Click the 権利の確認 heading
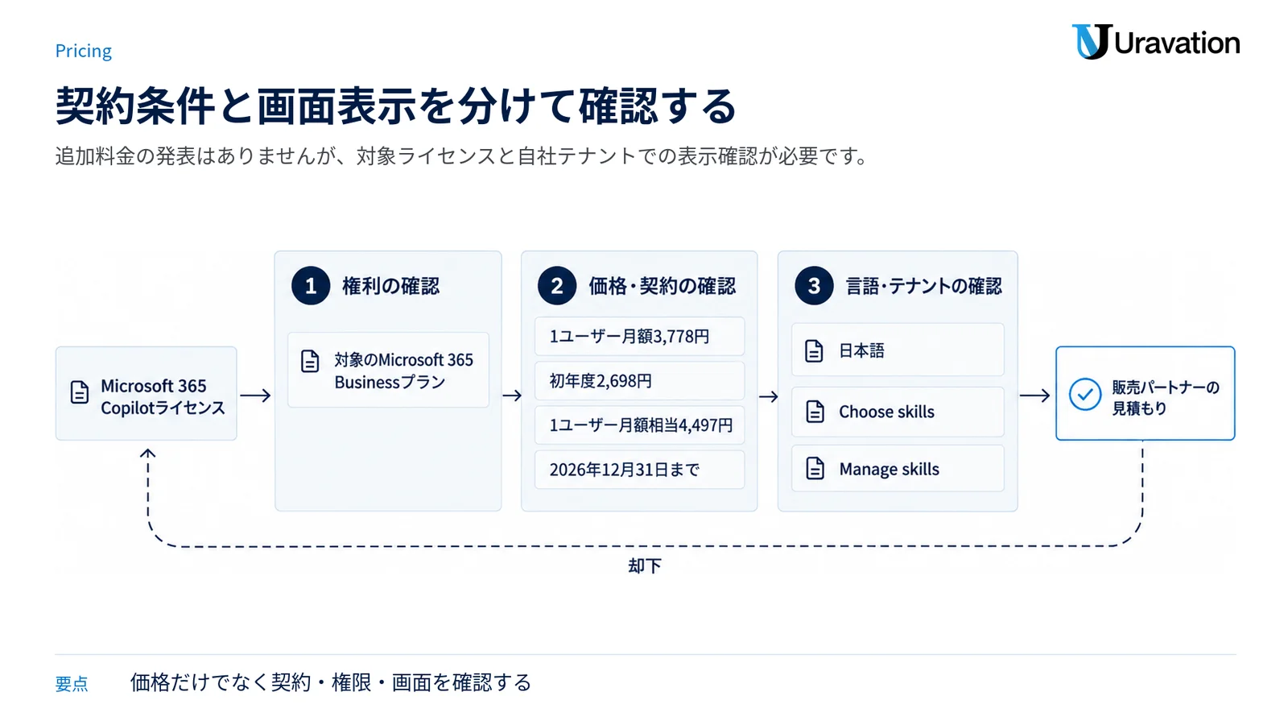 point(390,286)
